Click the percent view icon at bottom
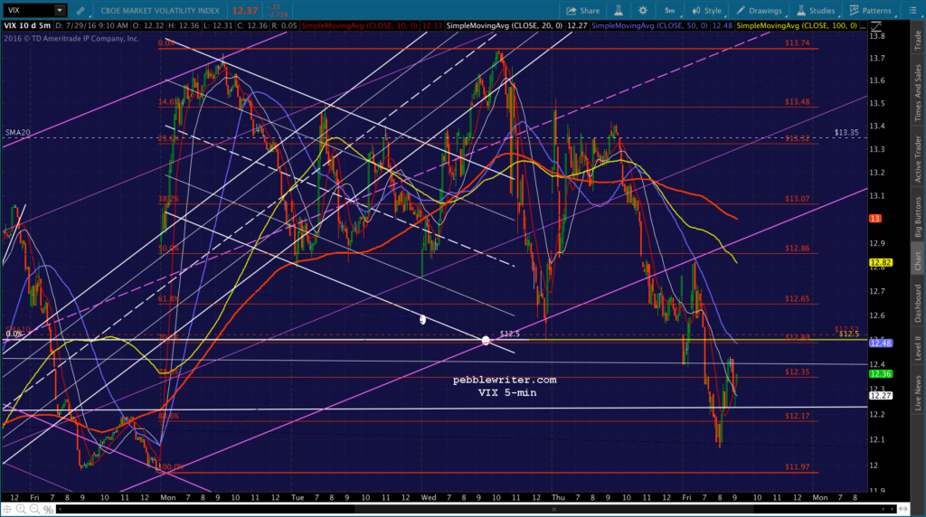This screenshot has height=517, width=926. coord(48,509)
